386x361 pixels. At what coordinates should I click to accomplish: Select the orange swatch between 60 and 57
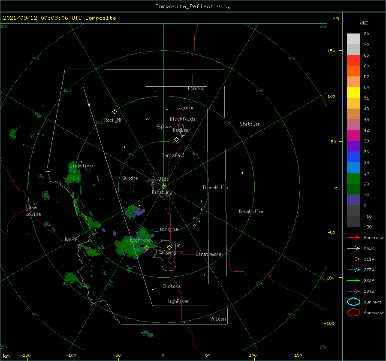click(x=353, y=71)
